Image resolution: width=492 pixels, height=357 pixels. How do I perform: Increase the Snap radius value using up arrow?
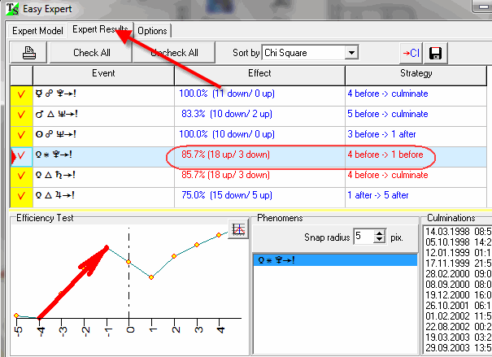380,233
